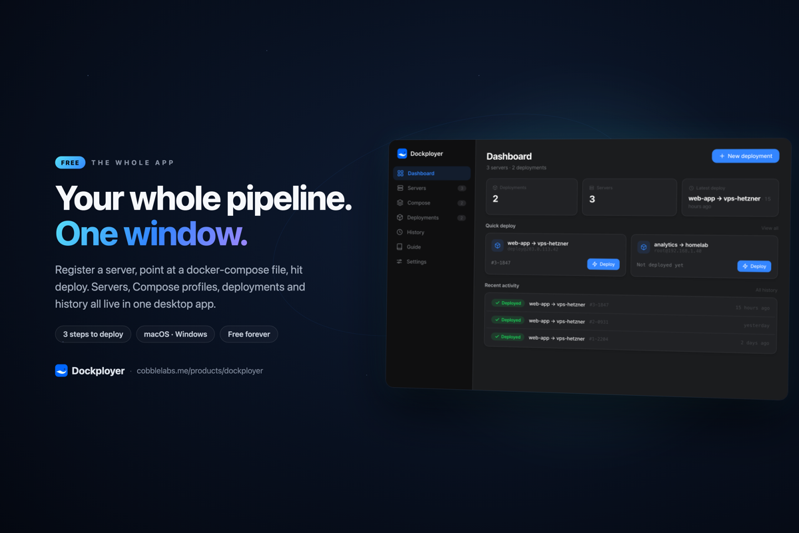
Task: Click the Dashboard page heading
Action: 509,157
